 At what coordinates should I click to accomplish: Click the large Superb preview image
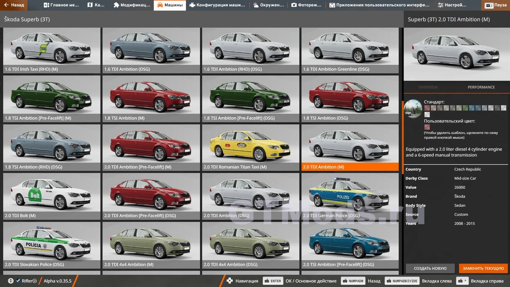click(457, 54)
